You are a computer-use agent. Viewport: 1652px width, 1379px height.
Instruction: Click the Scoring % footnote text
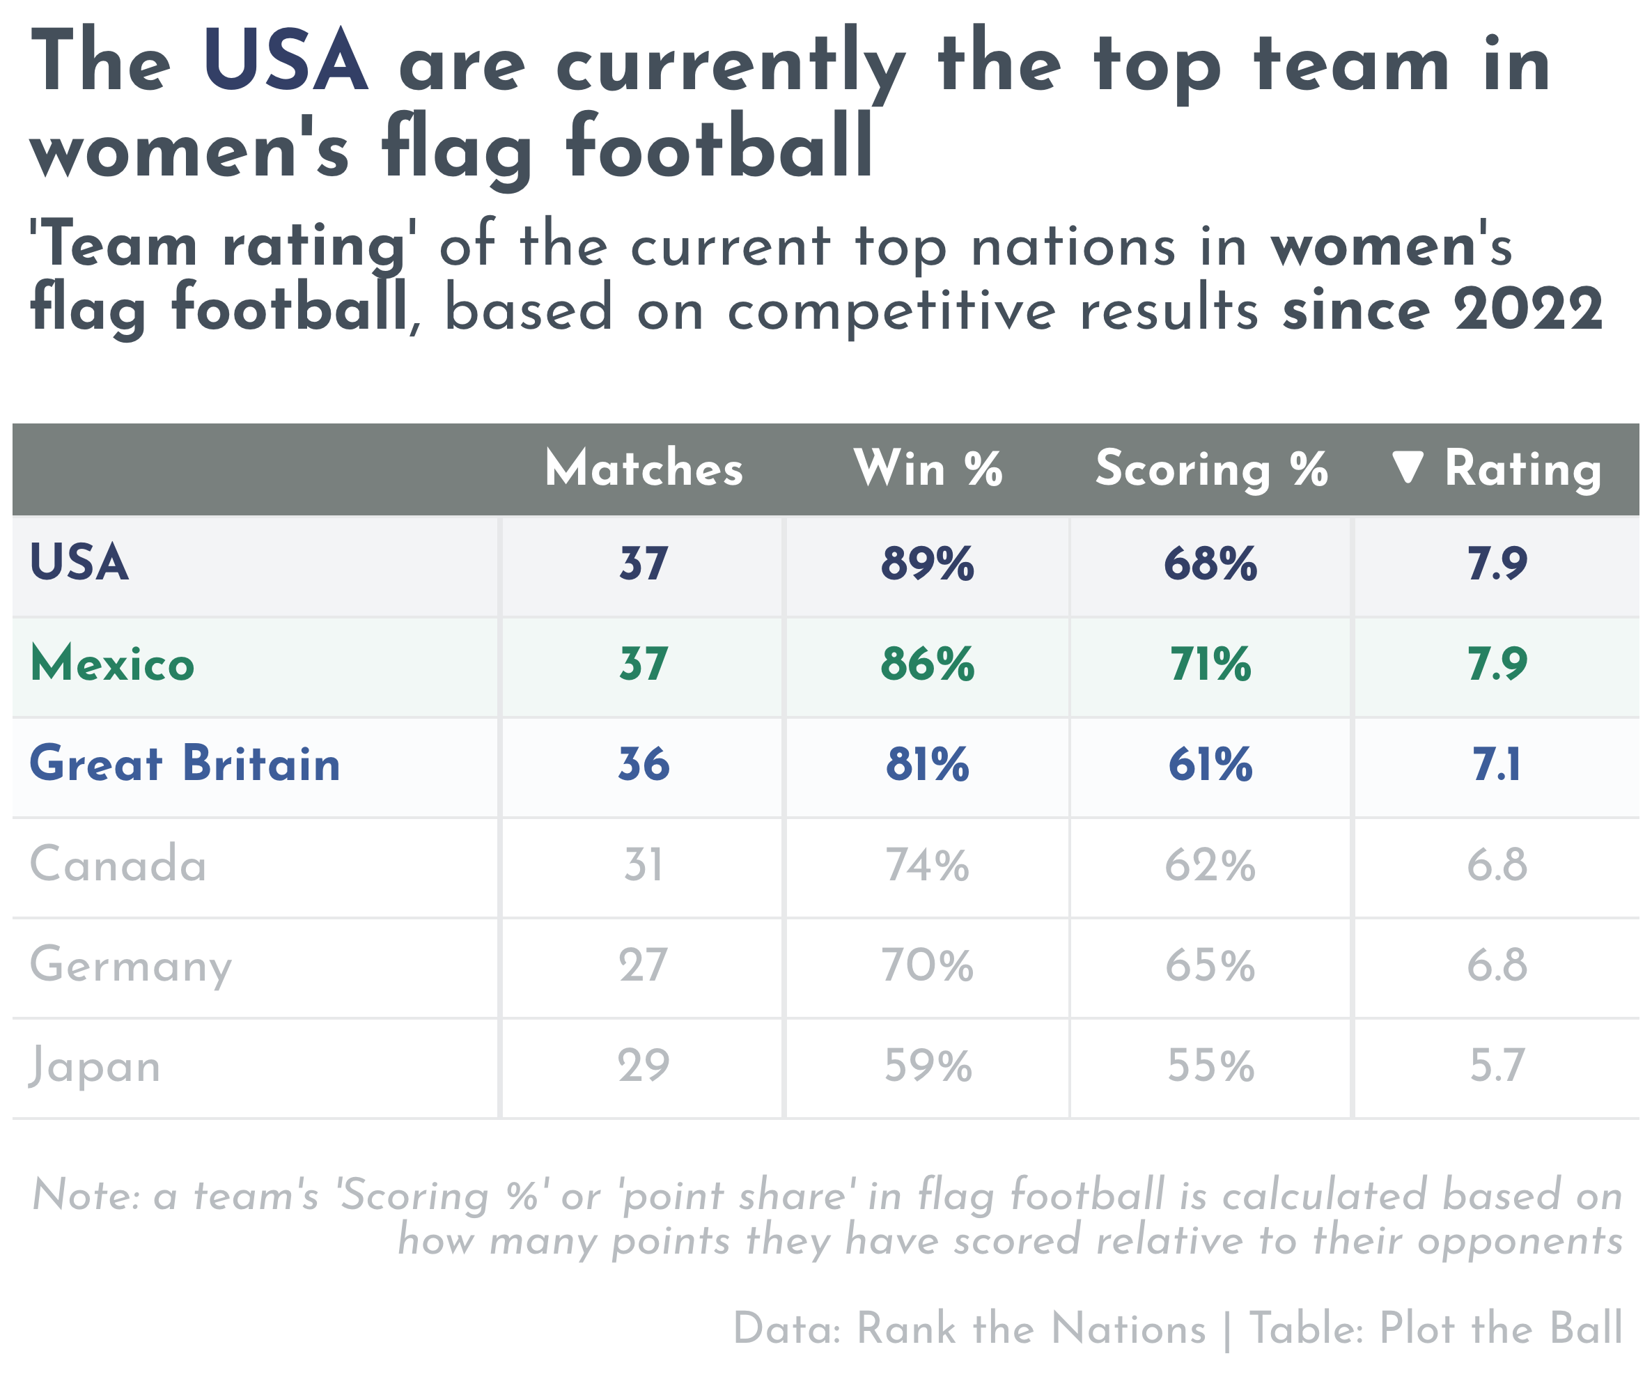pos(827,1217)
